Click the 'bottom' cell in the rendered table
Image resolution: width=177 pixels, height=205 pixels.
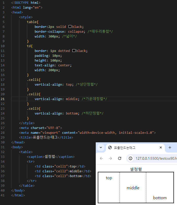(x=160, y=188)
